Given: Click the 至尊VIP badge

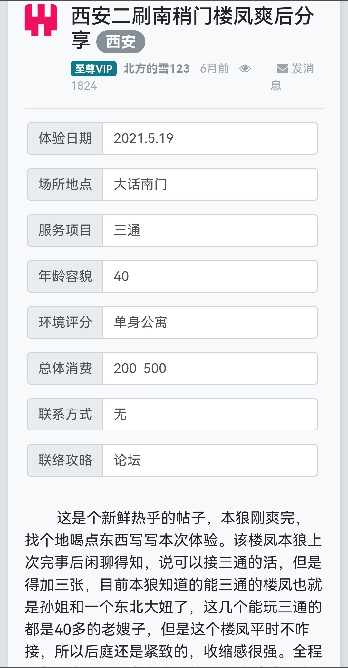Looking at the screenshot, I should tap(93, 68).
